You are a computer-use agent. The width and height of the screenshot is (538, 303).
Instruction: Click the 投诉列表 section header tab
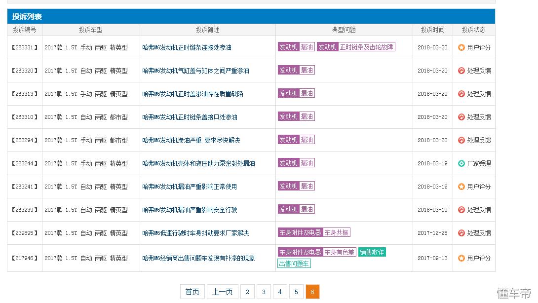click(28, 16)
